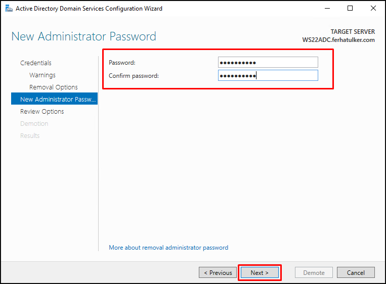Focus the Confirm password field

point(268,75)
